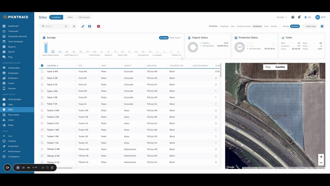The width and height of the screenshot is (330, 186).
Task: Tick the Tucker-1 OR row checkbox
Action: point(42,136)
